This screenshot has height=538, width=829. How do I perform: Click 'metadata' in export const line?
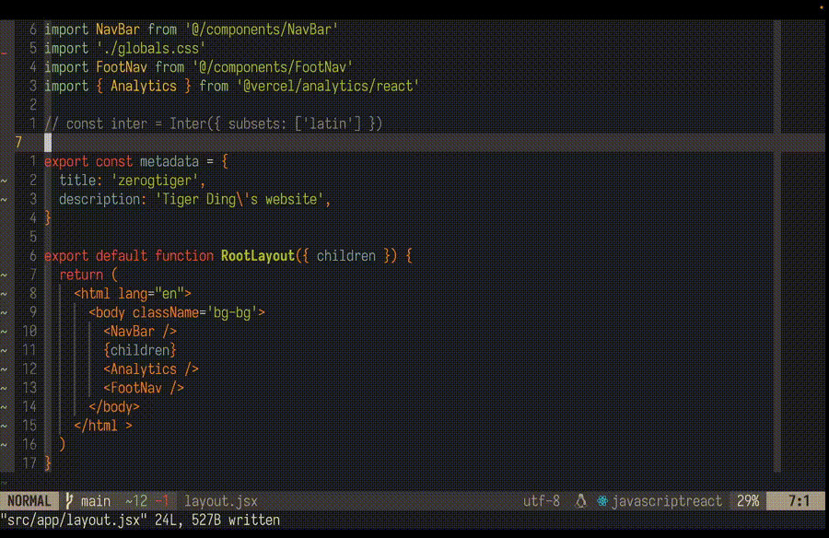tap(169, 161)
